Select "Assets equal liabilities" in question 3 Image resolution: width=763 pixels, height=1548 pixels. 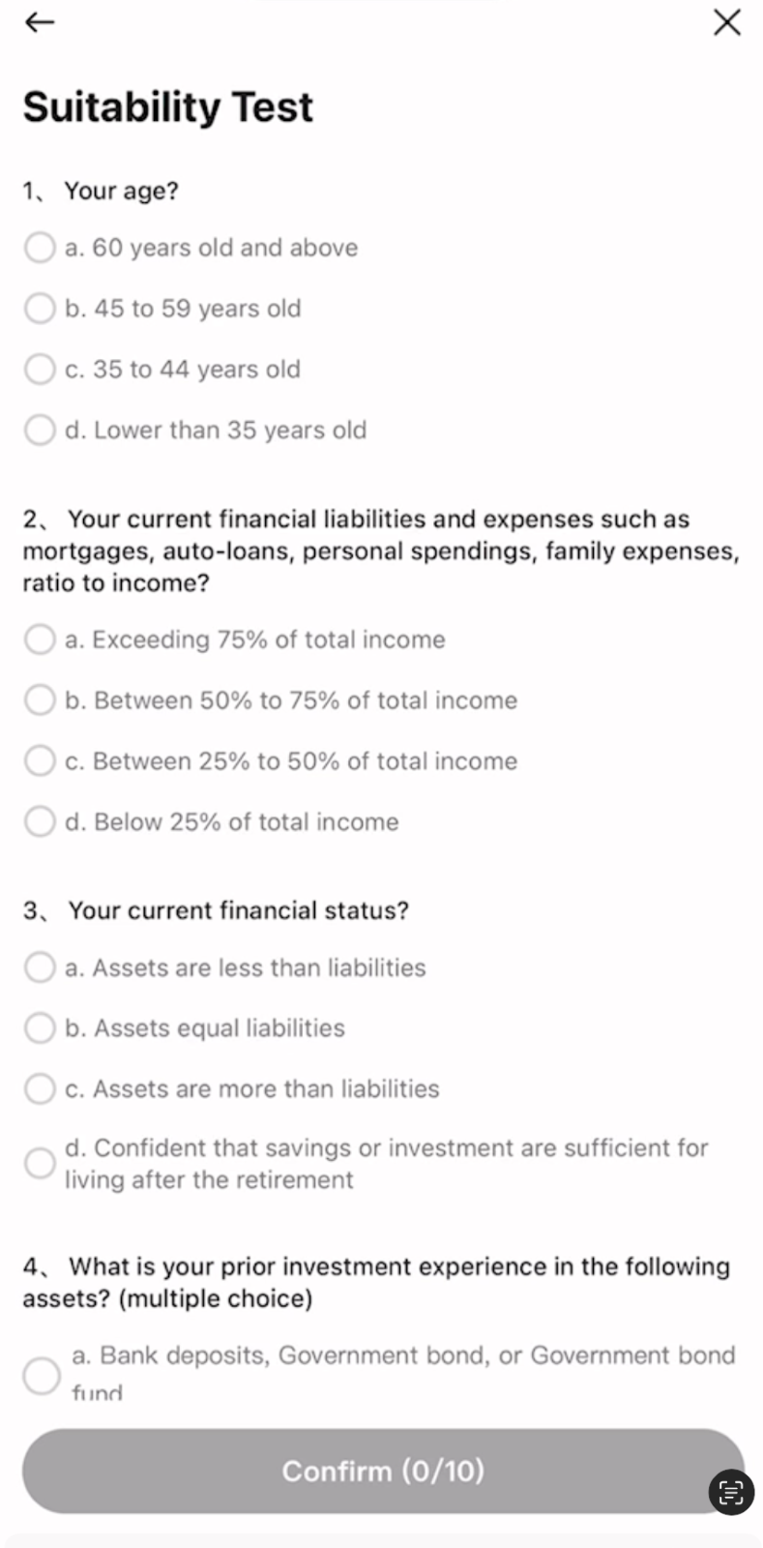pyautogui.click(x=40, y=1027)
